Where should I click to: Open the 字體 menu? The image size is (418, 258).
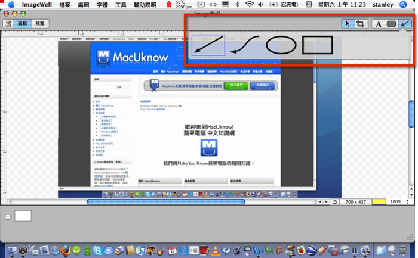pos(102,5)
